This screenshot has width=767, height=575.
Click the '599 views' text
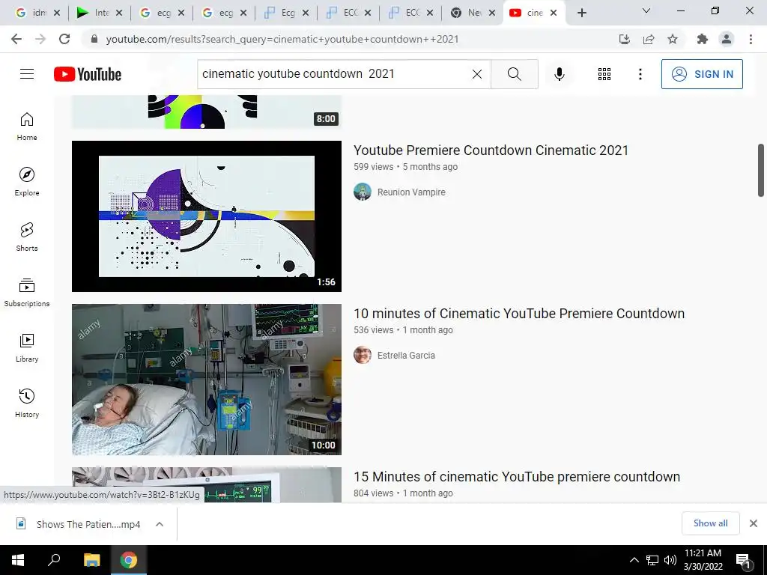click(373, 167)
